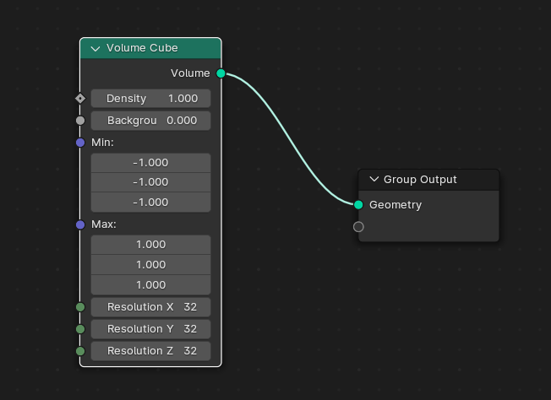Select the Group Output node header
Screen dimensions: 551x400
pyautogui.click(x=428, y=180)
